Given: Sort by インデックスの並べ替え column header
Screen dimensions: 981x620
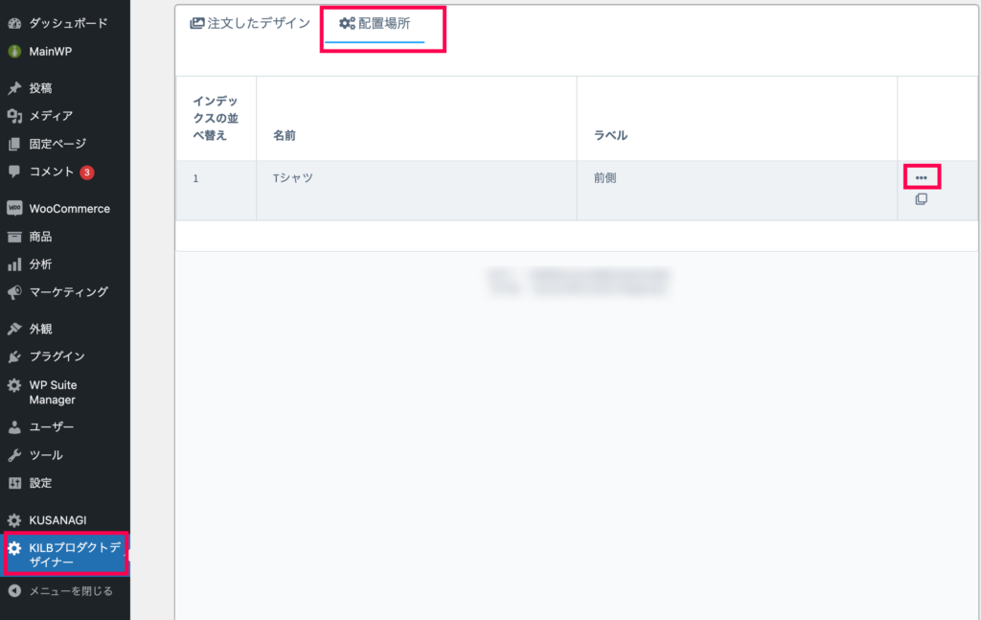Looking at the screenshot, I should pyautogui.click(x=216, y=118).
